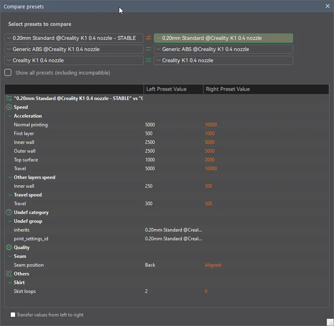The image size is (334, 326).
Task: Click the equal icon between printer presets
Action: click(x=148, y=61)
